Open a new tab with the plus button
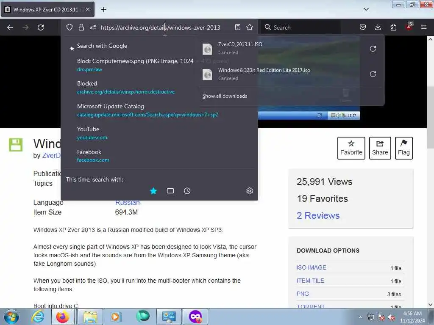434x325 pixels. point(103,10)
